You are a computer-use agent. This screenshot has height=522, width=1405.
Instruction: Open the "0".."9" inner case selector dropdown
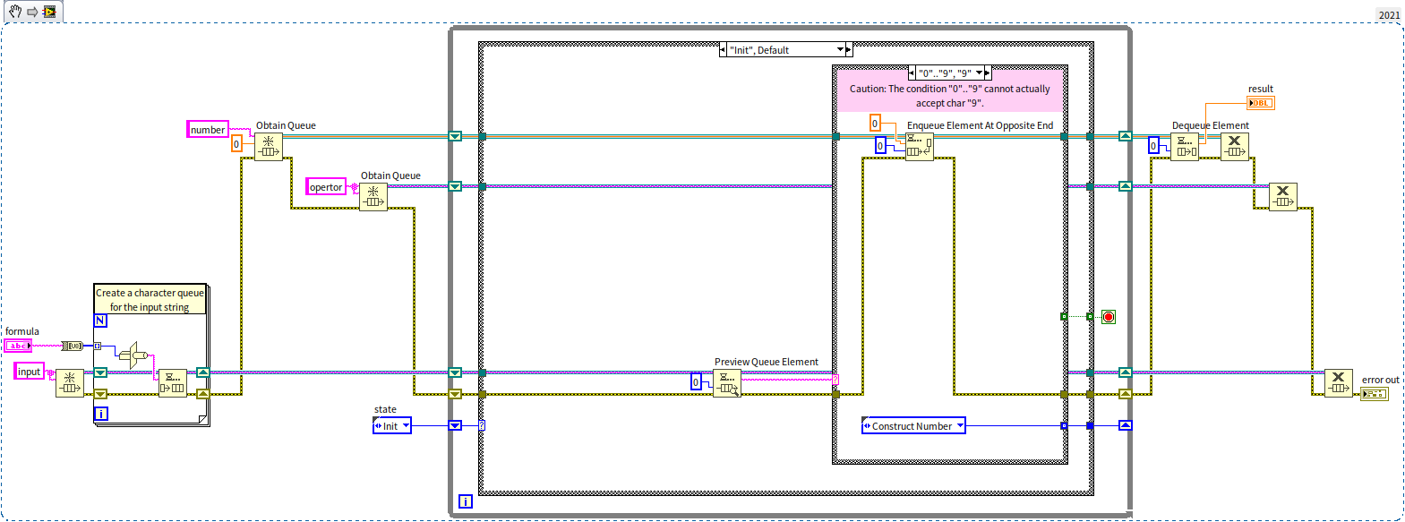tap(979, 73)
